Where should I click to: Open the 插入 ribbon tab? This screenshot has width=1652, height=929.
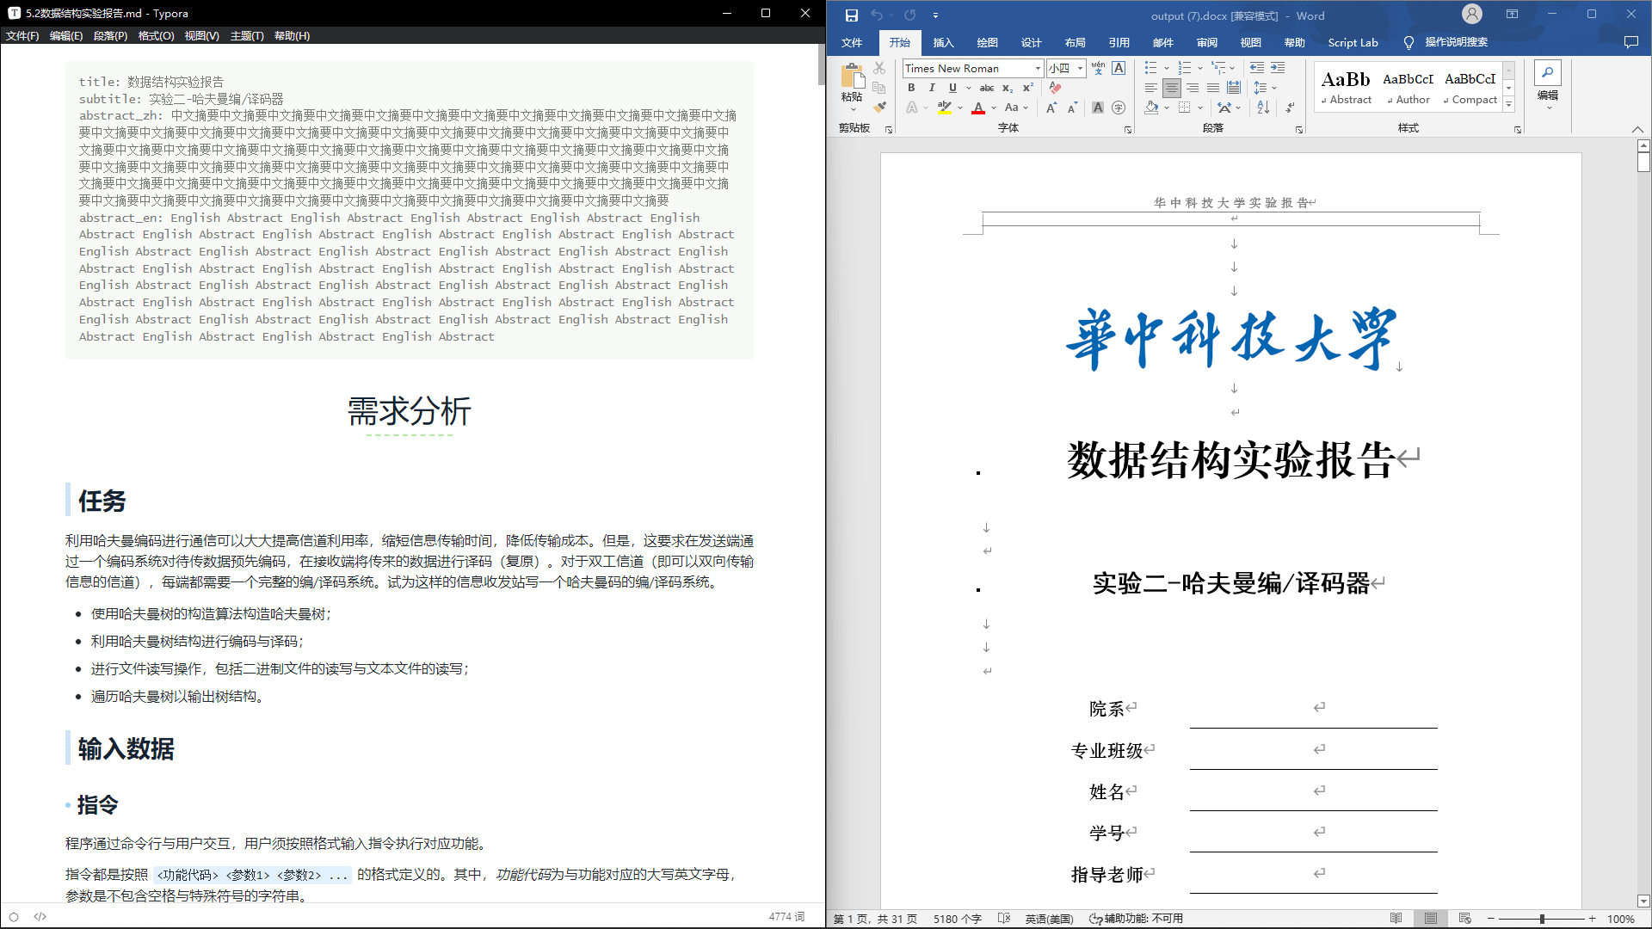943,42
